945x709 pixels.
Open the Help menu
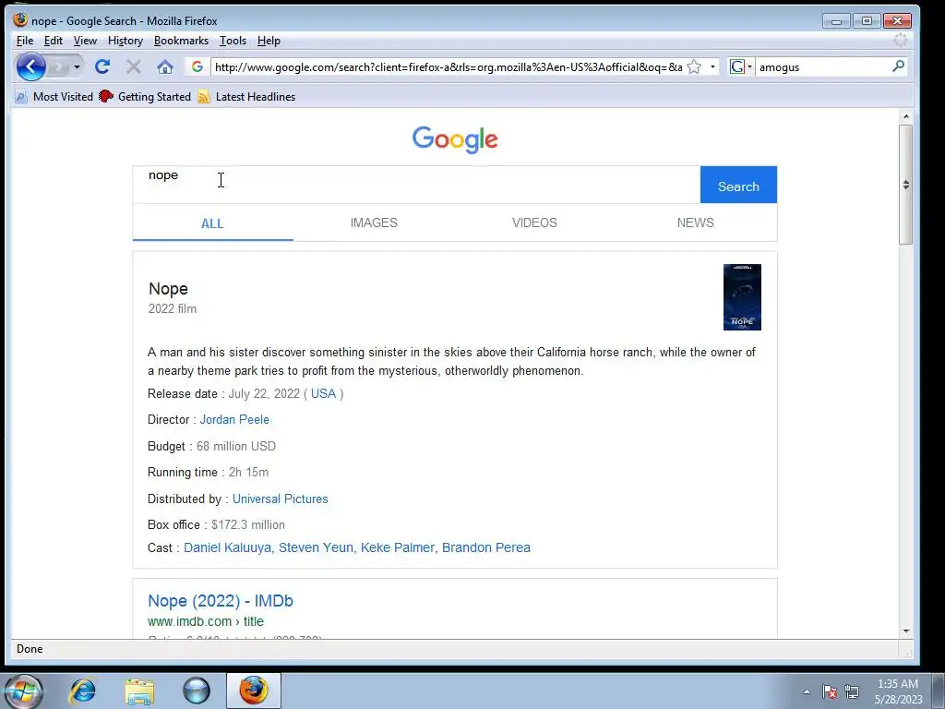(269, 41)
